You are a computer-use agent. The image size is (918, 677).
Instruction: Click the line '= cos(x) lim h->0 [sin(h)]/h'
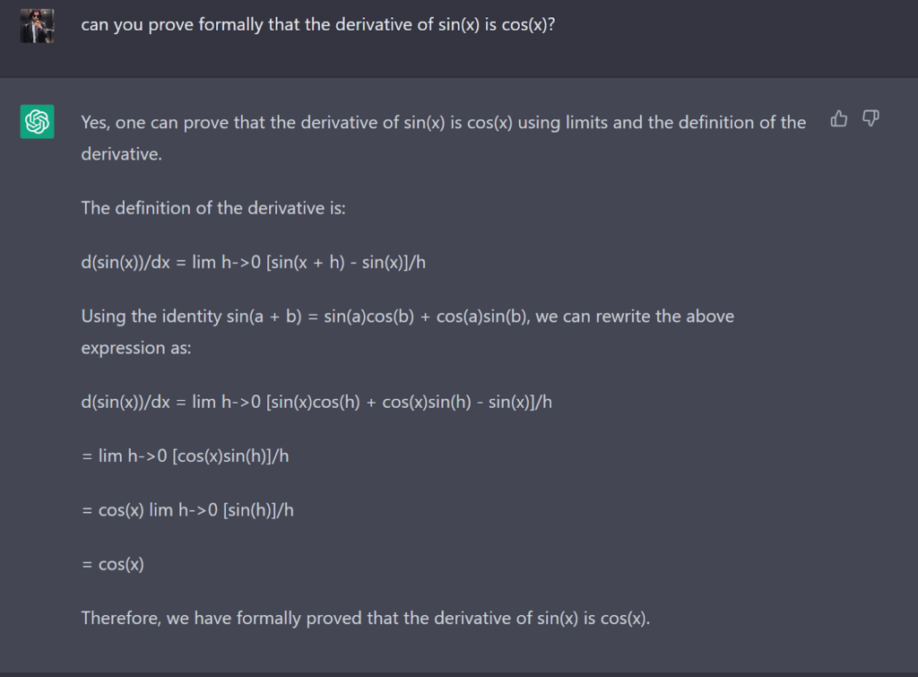pos(187,510)
